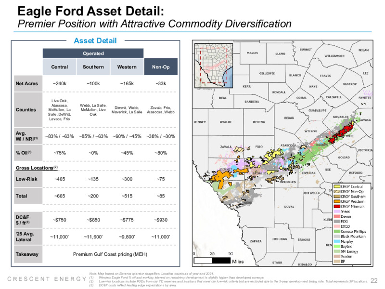Click the '~83% / ~63%' Central WI/NRI cell
The image size is (385, 289).
point(59,136)
